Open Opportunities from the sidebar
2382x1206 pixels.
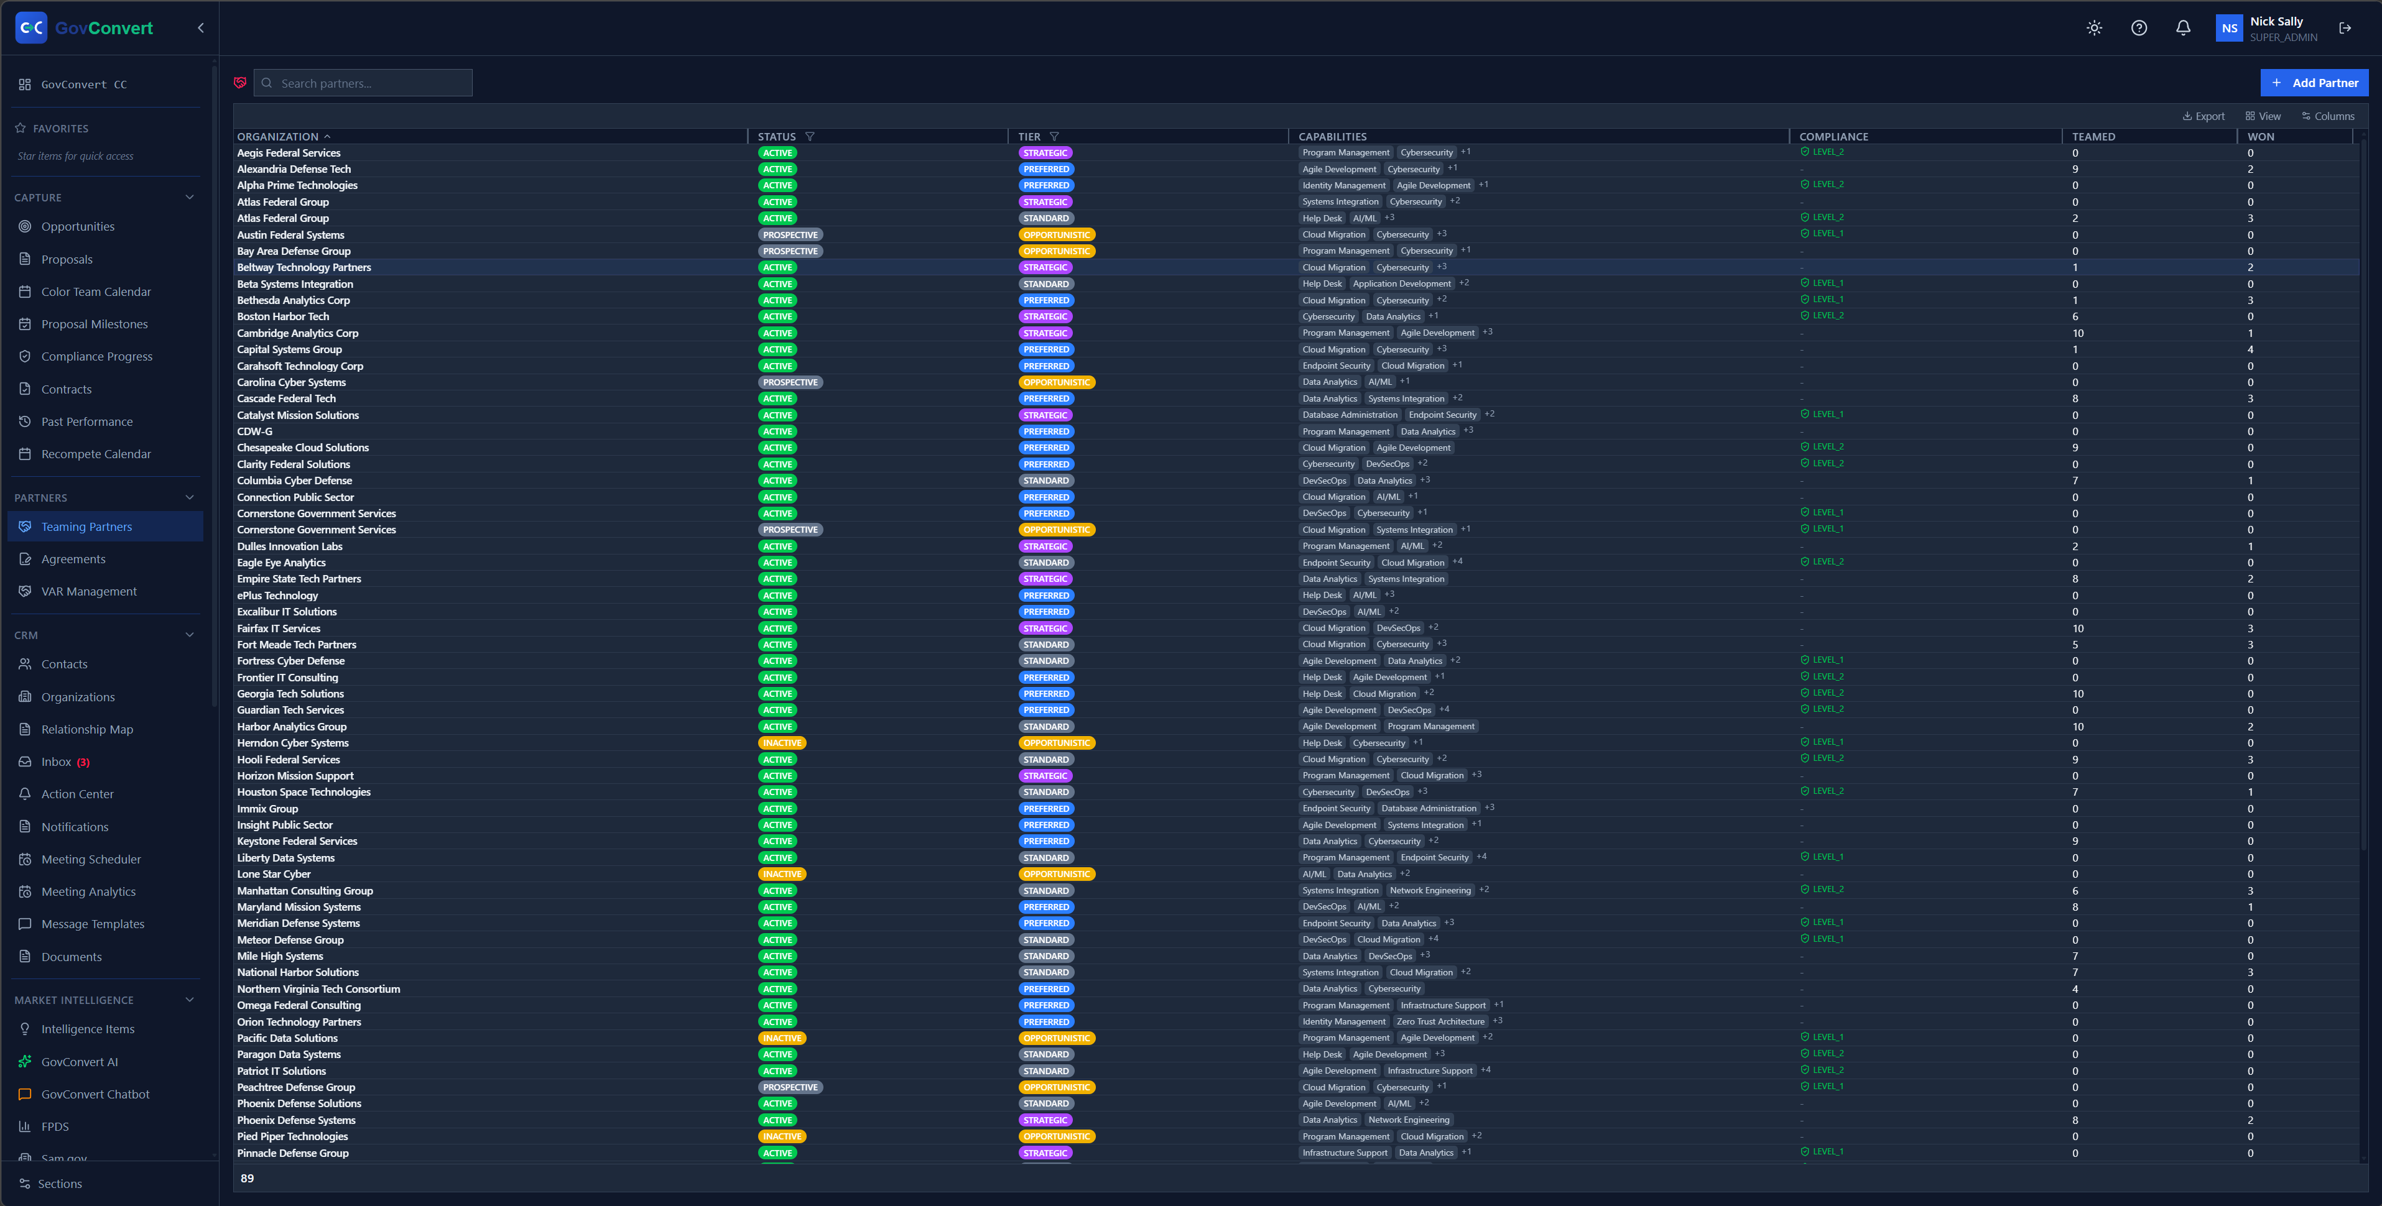[78, 226]
